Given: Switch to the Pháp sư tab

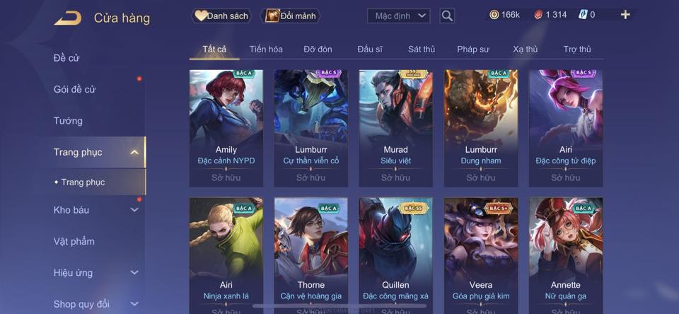Looking at the screenshot, I should click(x=473, y=50).
